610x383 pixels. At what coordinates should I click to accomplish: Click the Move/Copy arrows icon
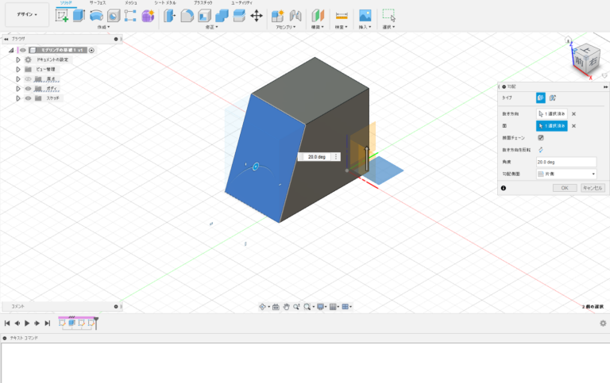tap(257, 15)
